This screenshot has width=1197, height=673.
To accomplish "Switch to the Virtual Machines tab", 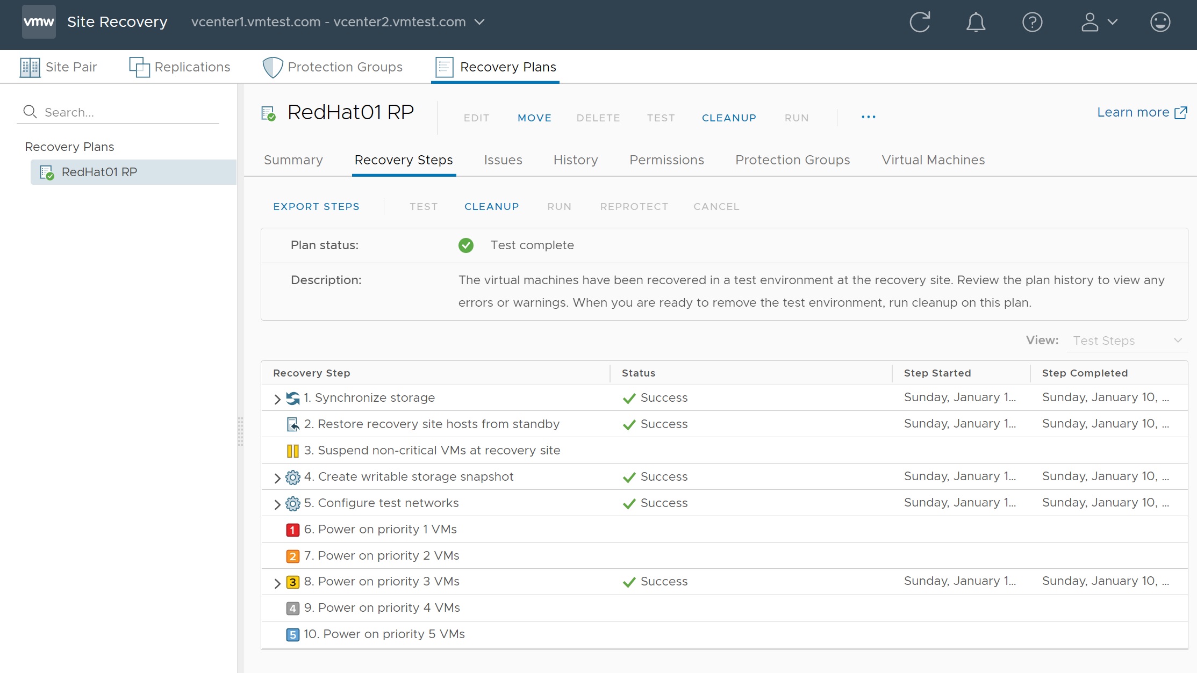I will 933,160.
